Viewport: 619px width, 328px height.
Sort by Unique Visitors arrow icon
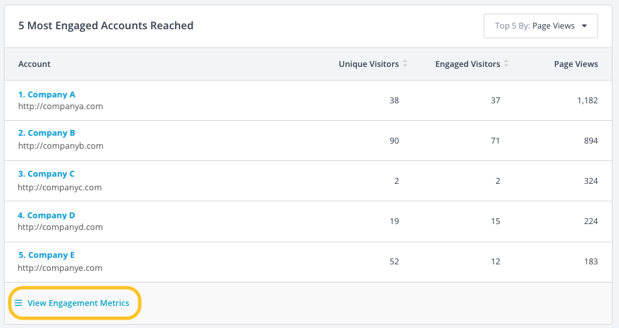click(x=405, y=64)
